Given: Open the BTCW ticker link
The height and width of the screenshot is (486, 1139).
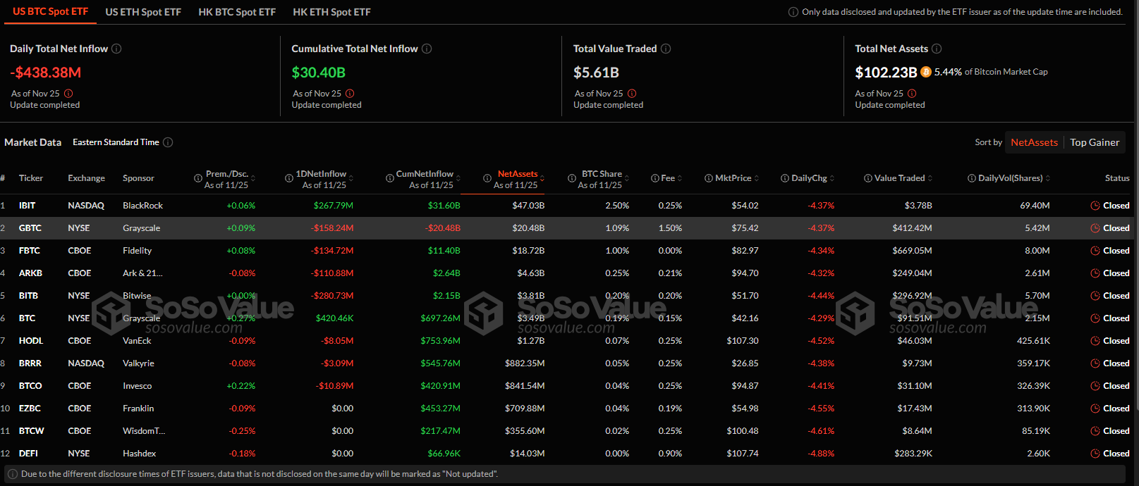Looking at the screenshot, I should pyautogui.click(x=32, y=431).
